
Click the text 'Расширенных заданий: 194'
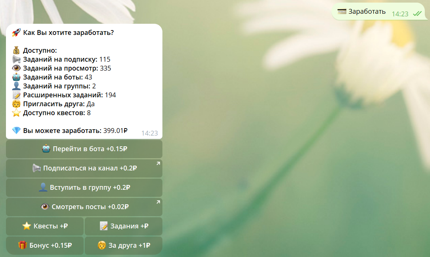(x=69, y=95)
